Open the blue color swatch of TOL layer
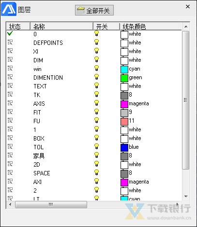Image resolution: width=197 pixels, height=227 pixels. [124, 147]
